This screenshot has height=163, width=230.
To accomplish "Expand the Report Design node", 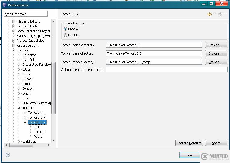I will 13,45.
